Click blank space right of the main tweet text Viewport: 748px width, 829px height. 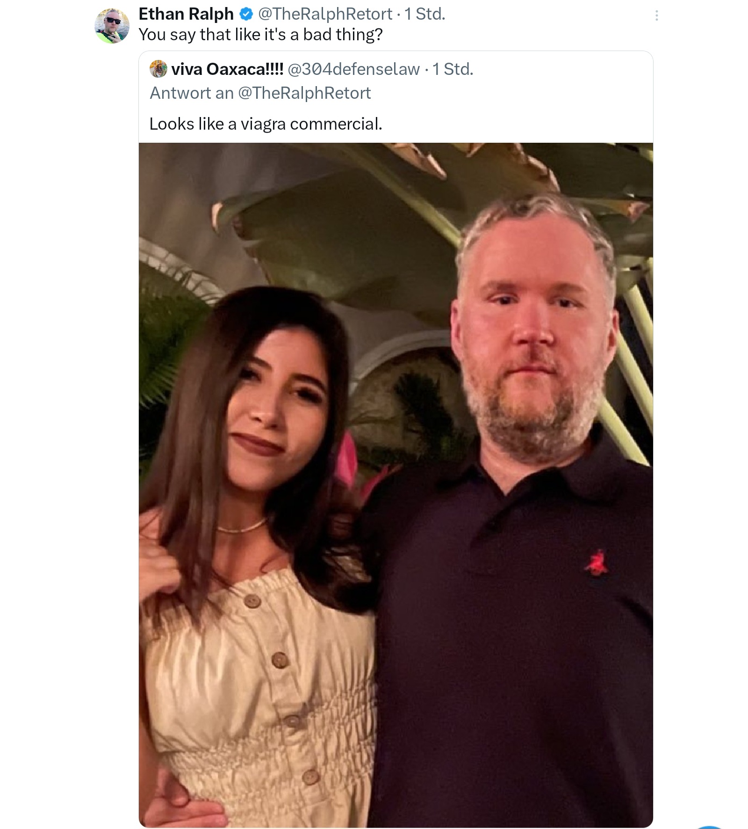tap(514, 35)
